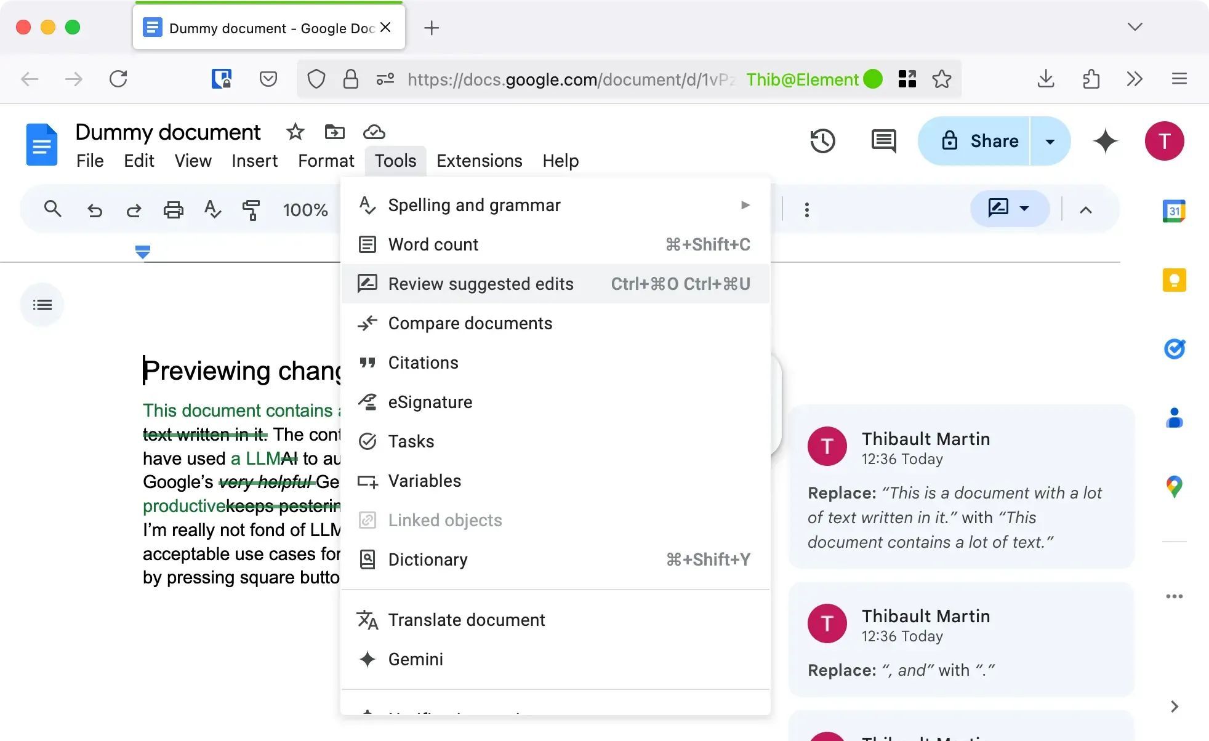Open spelling and grammar check icon
This screenshot has height=741, width=1209.
[x=212, y=209]
